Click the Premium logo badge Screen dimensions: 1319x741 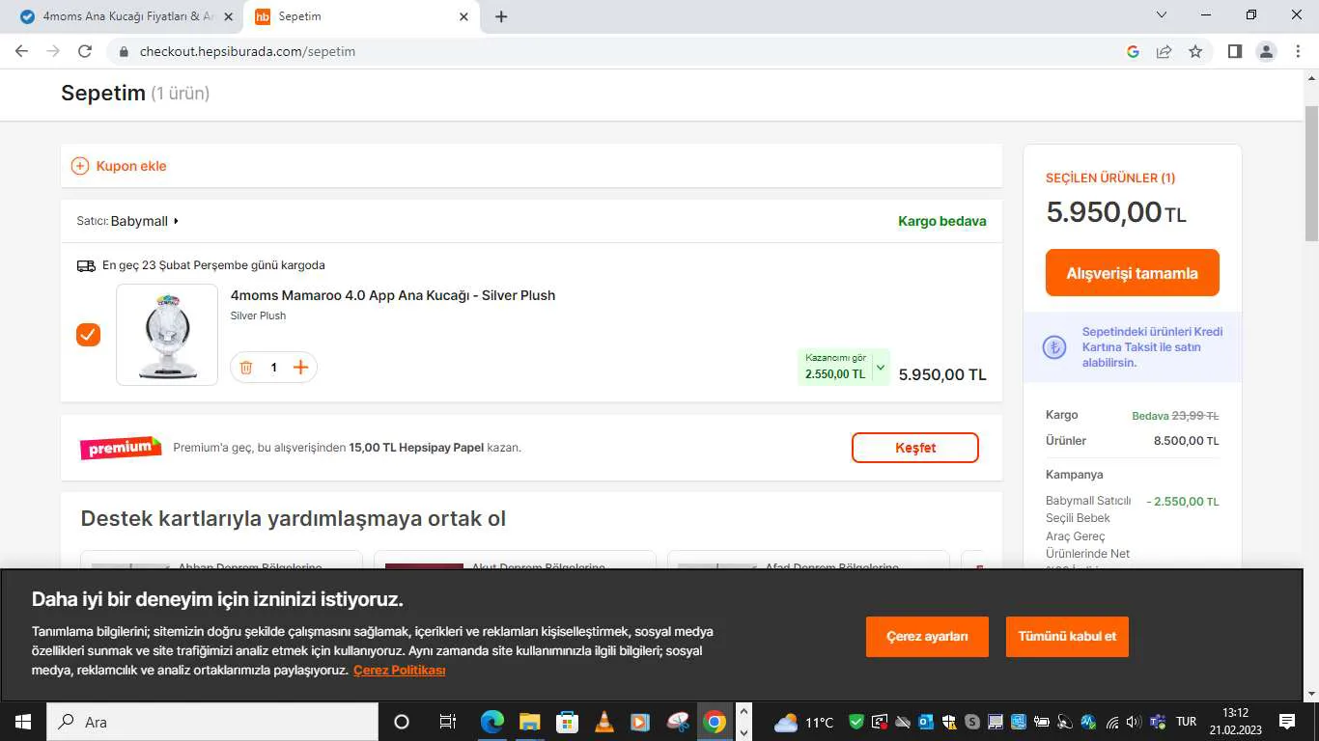[121, 448]
